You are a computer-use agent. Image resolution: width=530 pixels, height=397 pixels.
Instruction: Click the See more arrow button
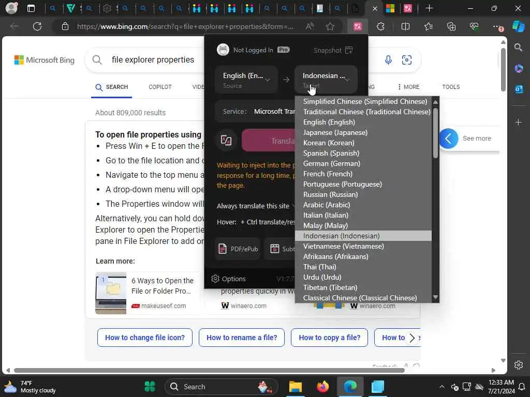point(449,139)
